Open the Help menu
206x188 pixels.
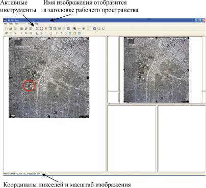tap(37, 24)
